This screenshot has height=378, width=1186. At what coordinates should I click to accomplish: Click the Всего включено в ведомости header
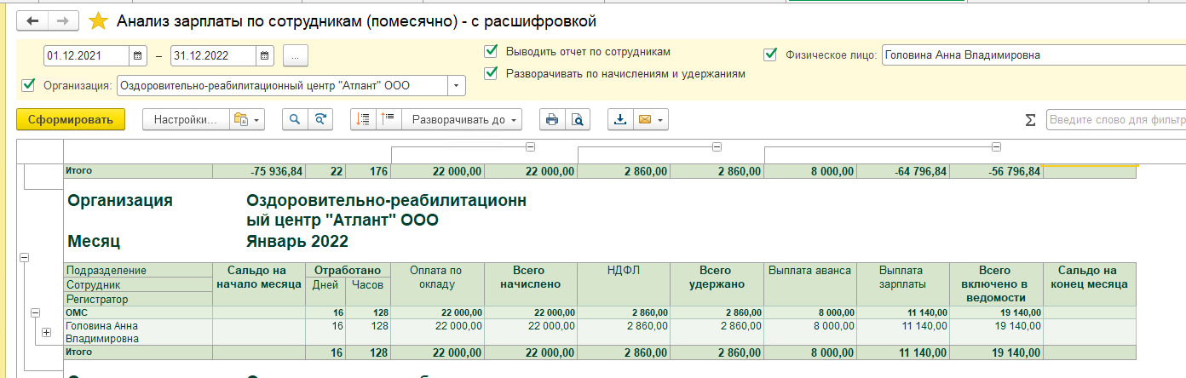pos(997,284)
